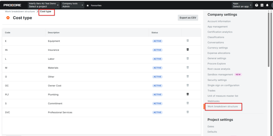The width and height of the screenshot is (273, 136).
Task: Open General settings
Action: tap(217, 58)
